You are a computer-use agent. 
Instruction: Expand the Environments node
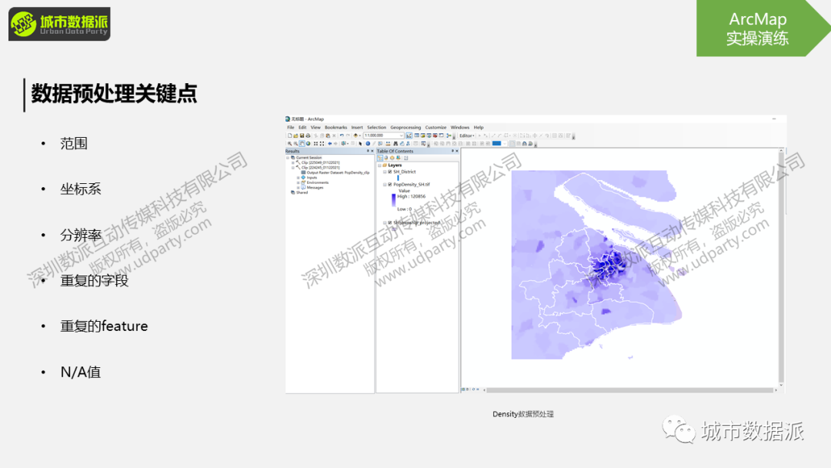pos(299,182)
